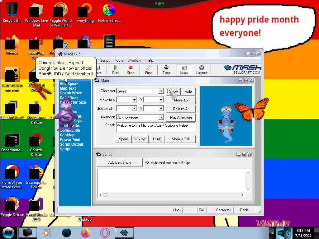Launch Firefox from the desktop
Image resolution: width=319 pixels, height=239 pixels.
coord(12,45)
